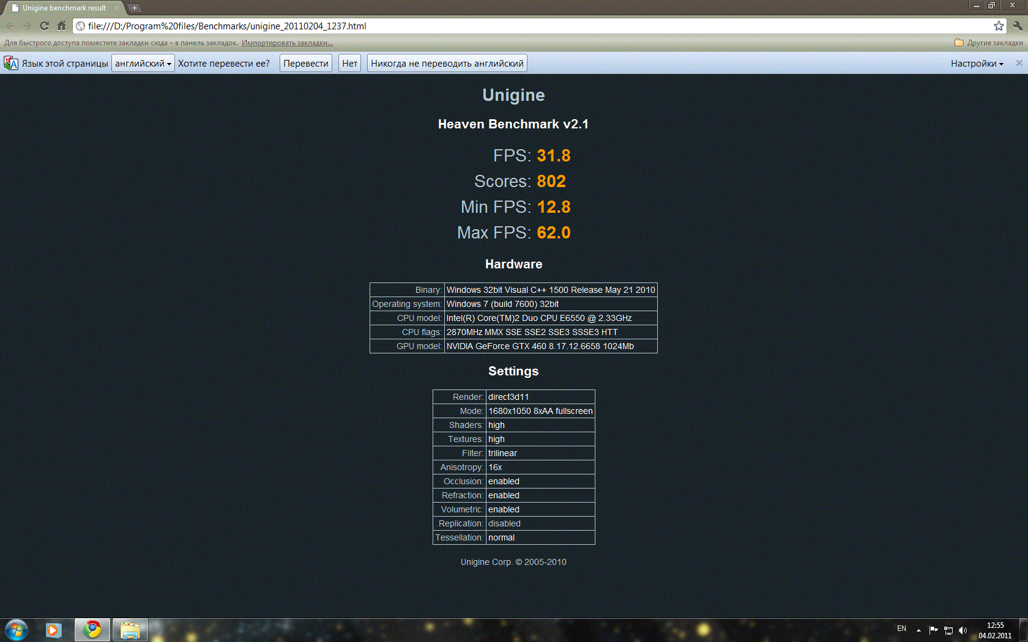Image resolution: width=1028 pixels, height=642 pixels.
Task: Click the Textures value 'high'
Action: pyautogui.click(x=540, y=439)
